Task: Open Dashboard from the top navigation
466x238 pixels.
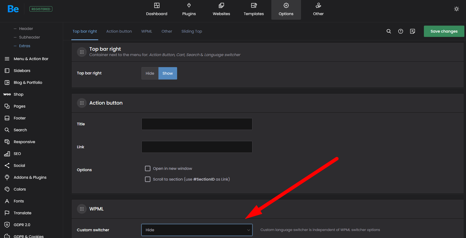Action: (x=157, y=10)
